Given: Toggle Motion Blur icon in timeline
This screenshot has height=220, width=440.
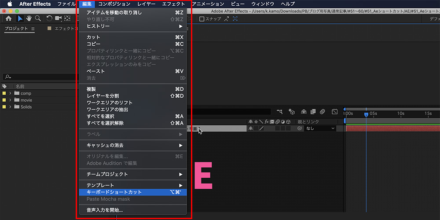Looking at the screenshot, I should pos(322,112).
